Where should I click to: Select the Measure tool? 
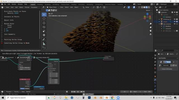point(44,44)
